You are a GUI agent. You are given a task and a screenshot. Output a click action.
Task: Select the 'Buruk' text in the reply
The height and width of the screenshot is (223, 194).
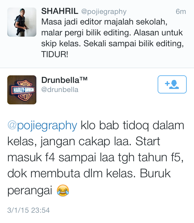(155, 173)
